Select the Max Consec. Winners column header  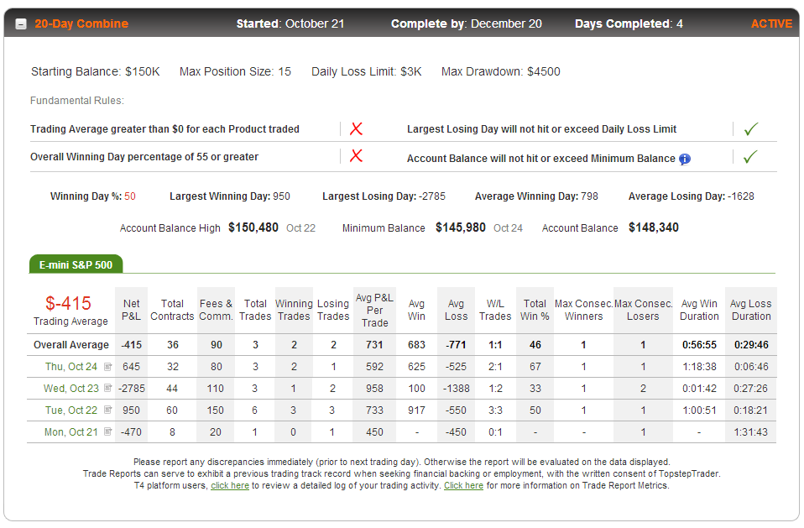point(583,310)
